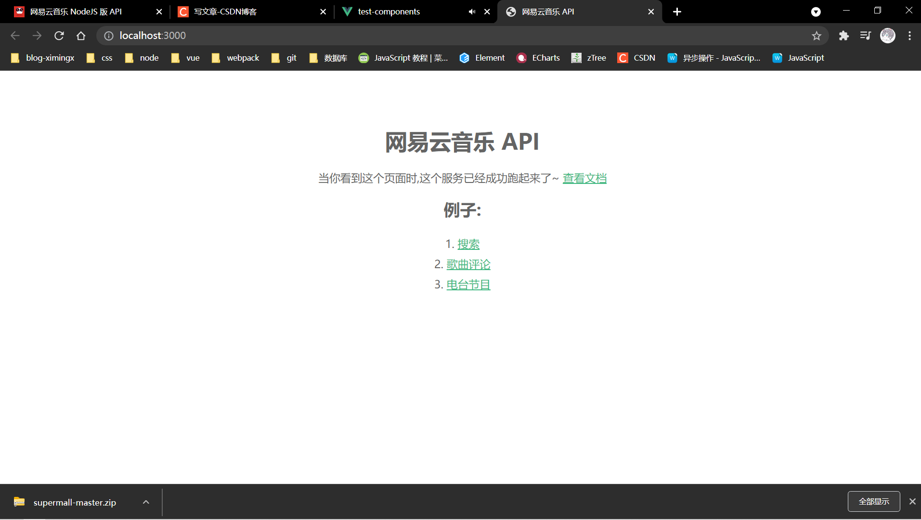Reload the localhost page
This screenshot has height=520, width=921.
[x=59, y=36]
